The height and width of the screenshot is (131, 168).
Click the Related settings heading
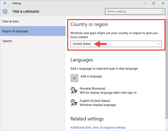click(87, 119)
